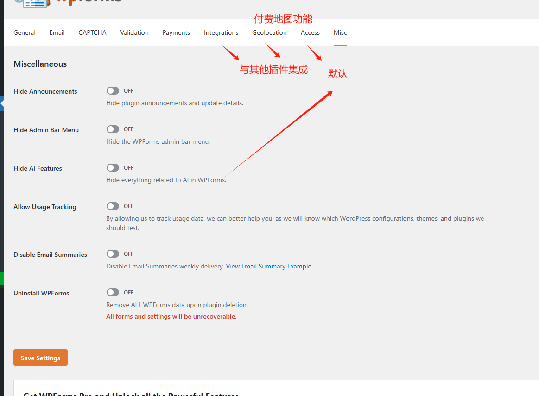Open View Email Summary Example link

(x=268, y=267)
